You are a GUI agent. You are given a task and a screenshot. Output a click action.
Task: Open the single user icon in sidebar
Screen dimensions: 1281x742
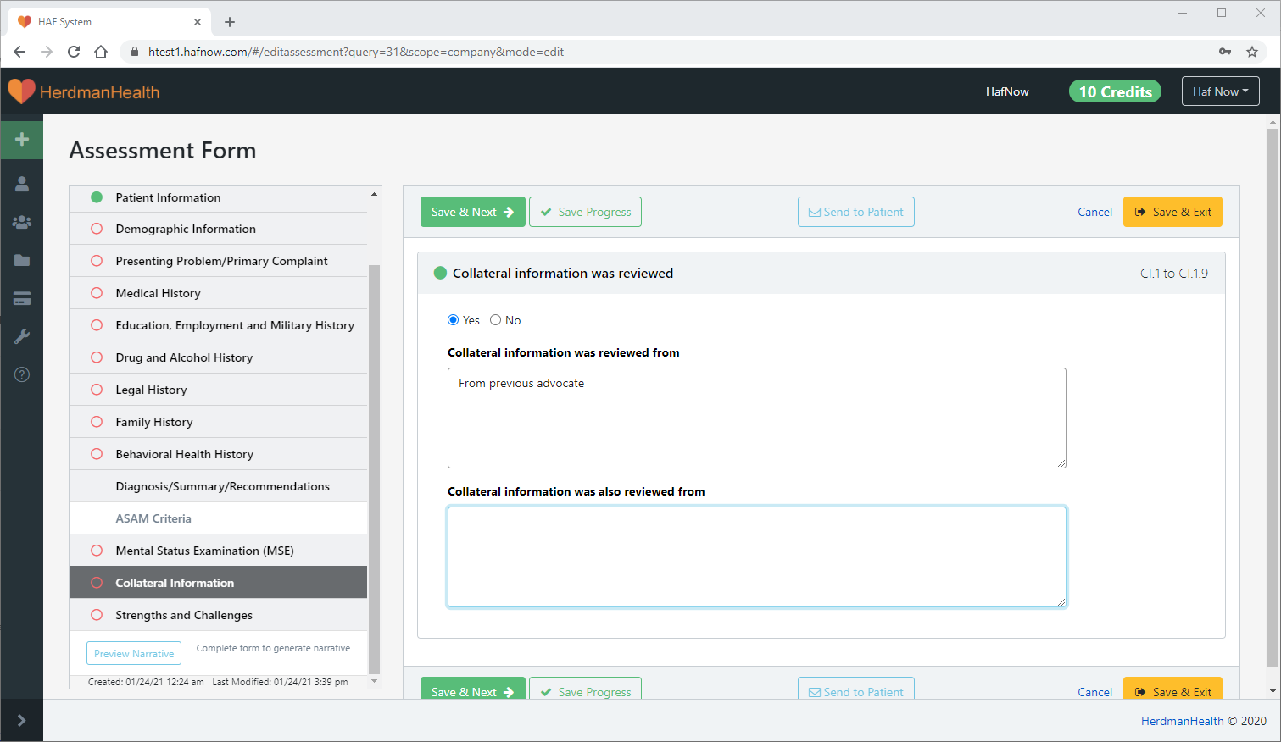pos(22,184)
